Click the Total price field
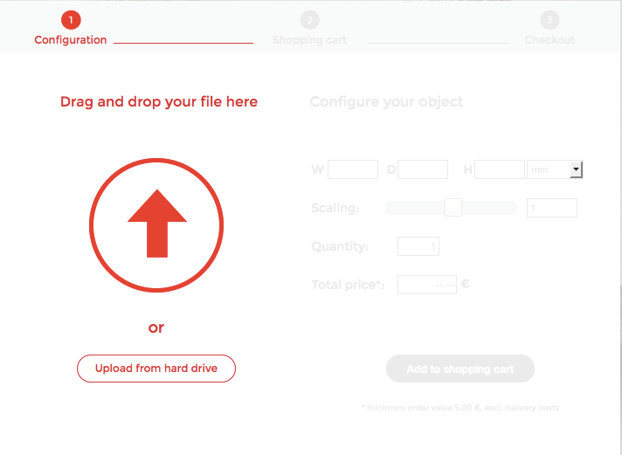 [x=427, y=285]
